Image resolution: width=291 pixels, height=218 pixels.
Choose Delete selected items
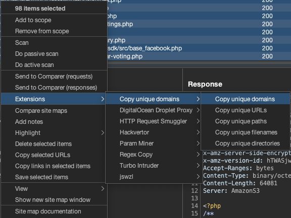(x=53, y=144)
